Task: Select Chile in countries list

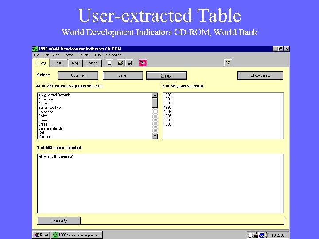Action: point(42,132)
